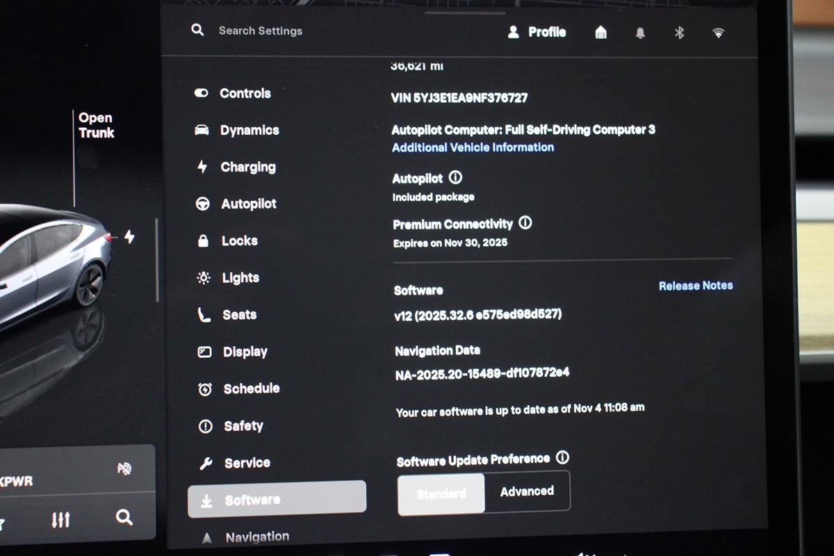Click the HomeLink garage icon
This screenshot has width=834, height=556.
point(601,33)
